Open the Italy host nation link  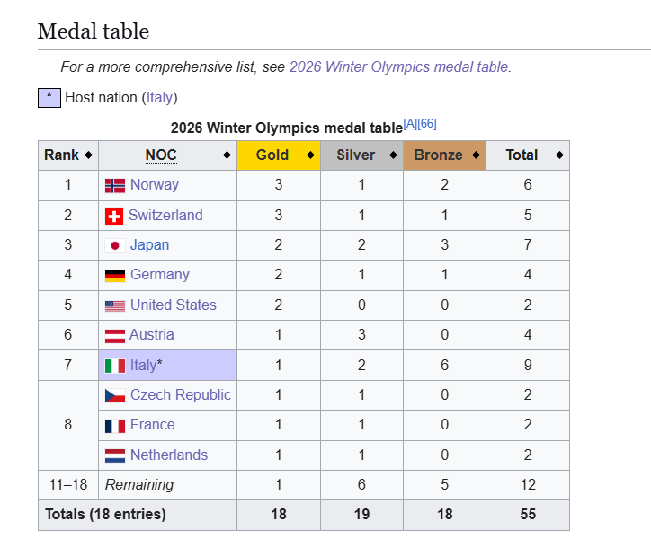coord(160,97)
